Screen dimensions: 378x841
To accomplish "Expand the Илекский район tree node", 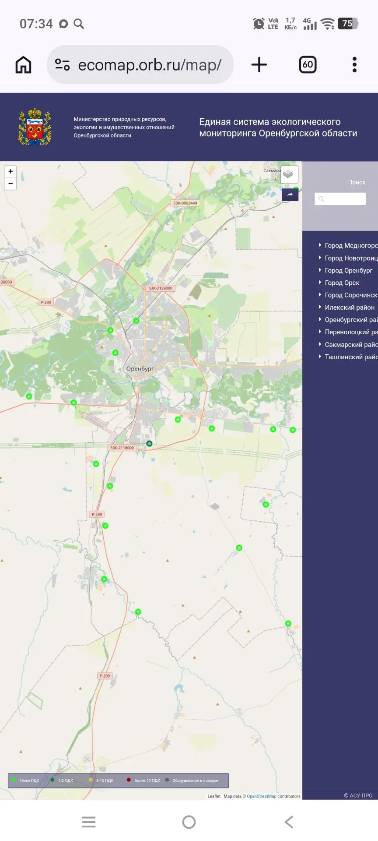I will point(320,307).
